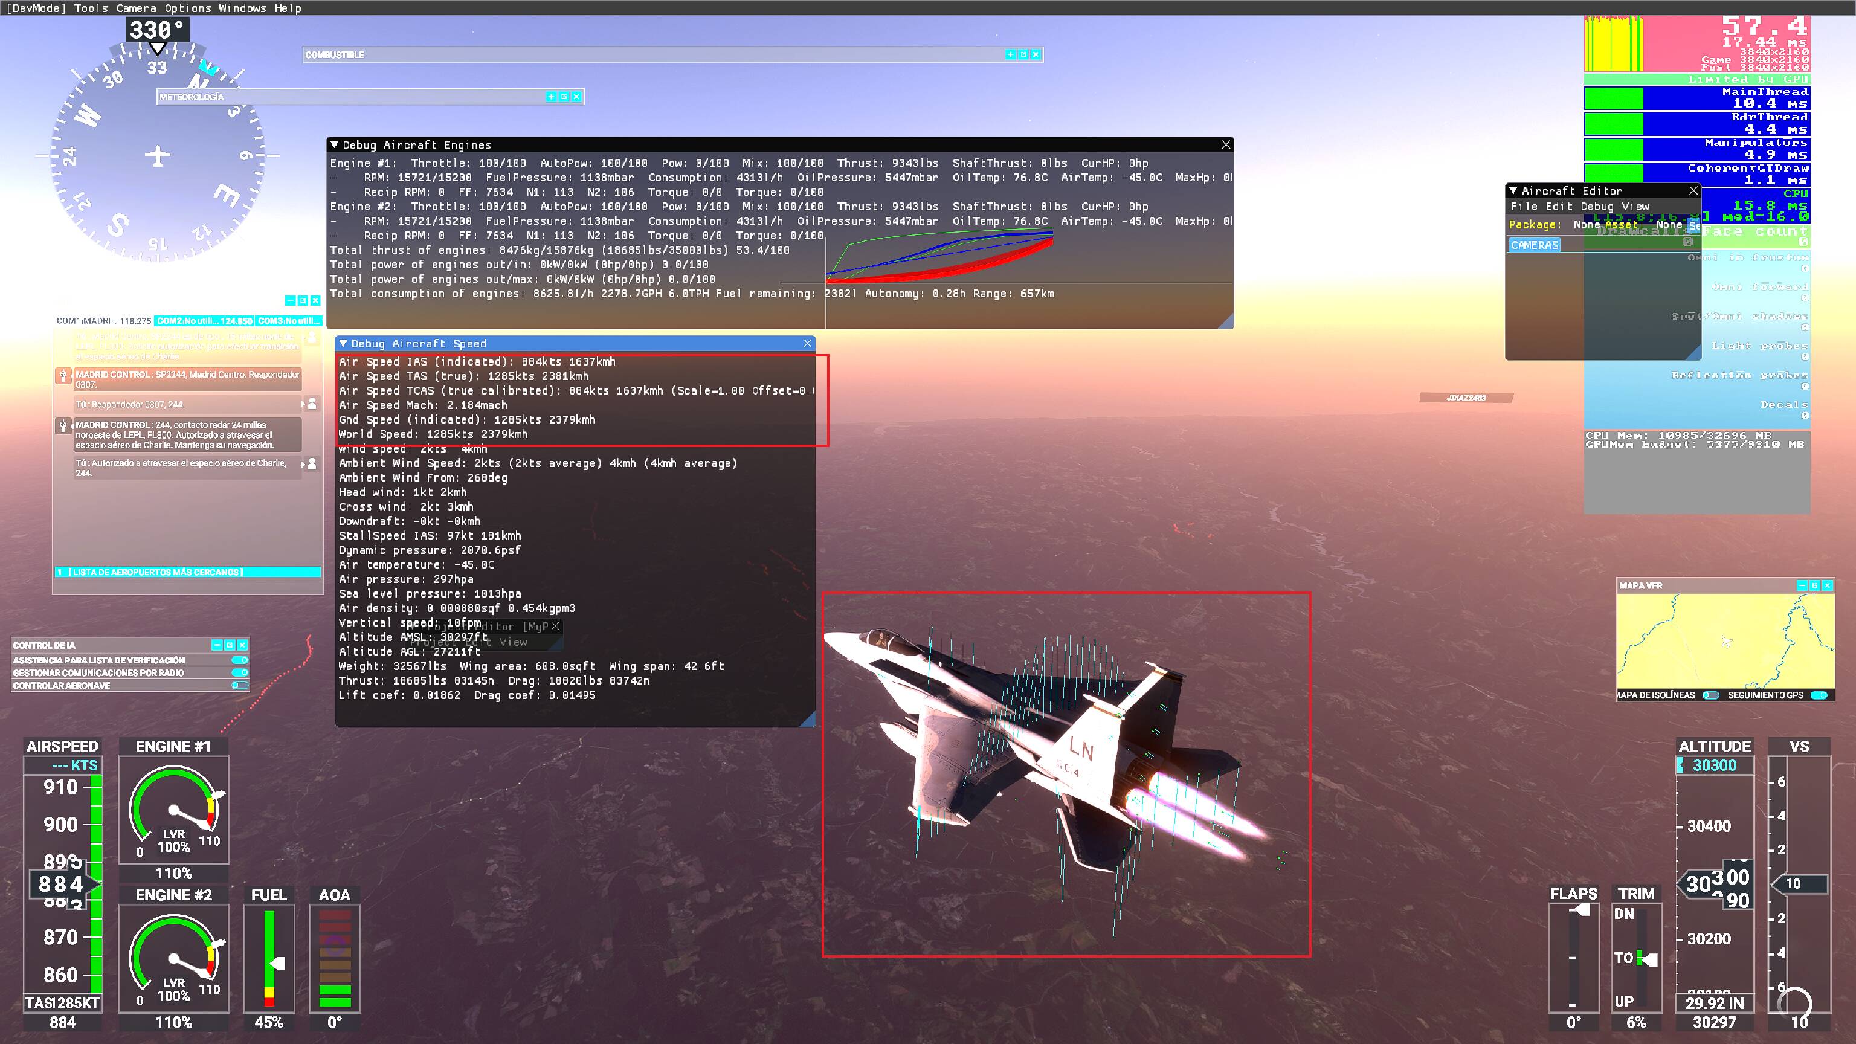
Task: Toggle Asistencia para lista de verificación switch
Action: pos(240,660)
